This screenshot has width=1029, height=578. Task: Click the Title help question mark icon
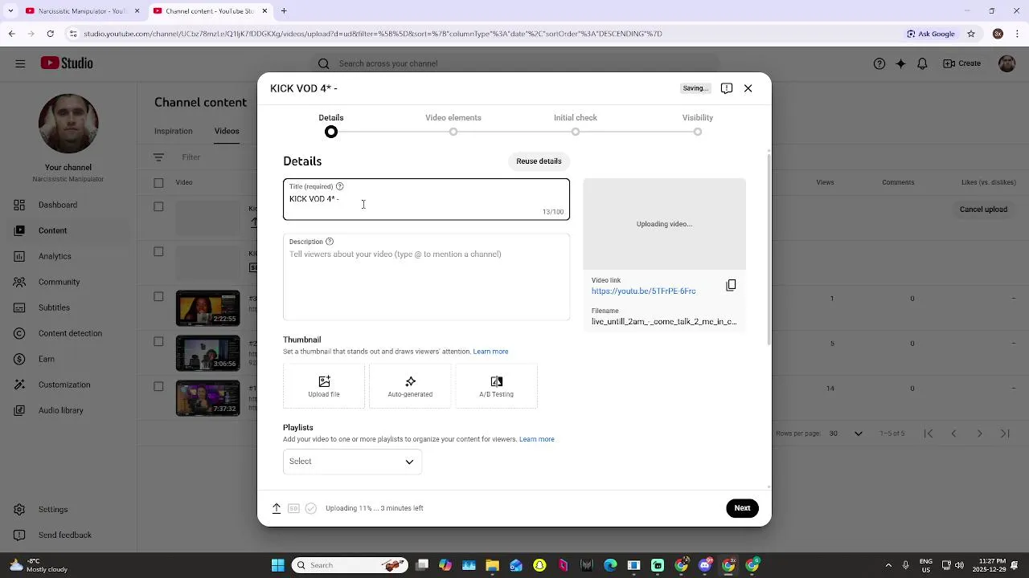pyautogui.click(x=339, y=186)
